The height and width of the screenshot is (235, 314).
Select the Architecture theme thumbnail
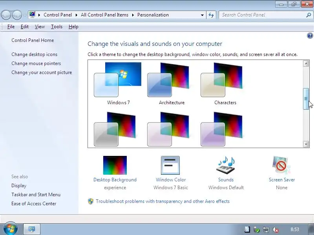(168, 80)
